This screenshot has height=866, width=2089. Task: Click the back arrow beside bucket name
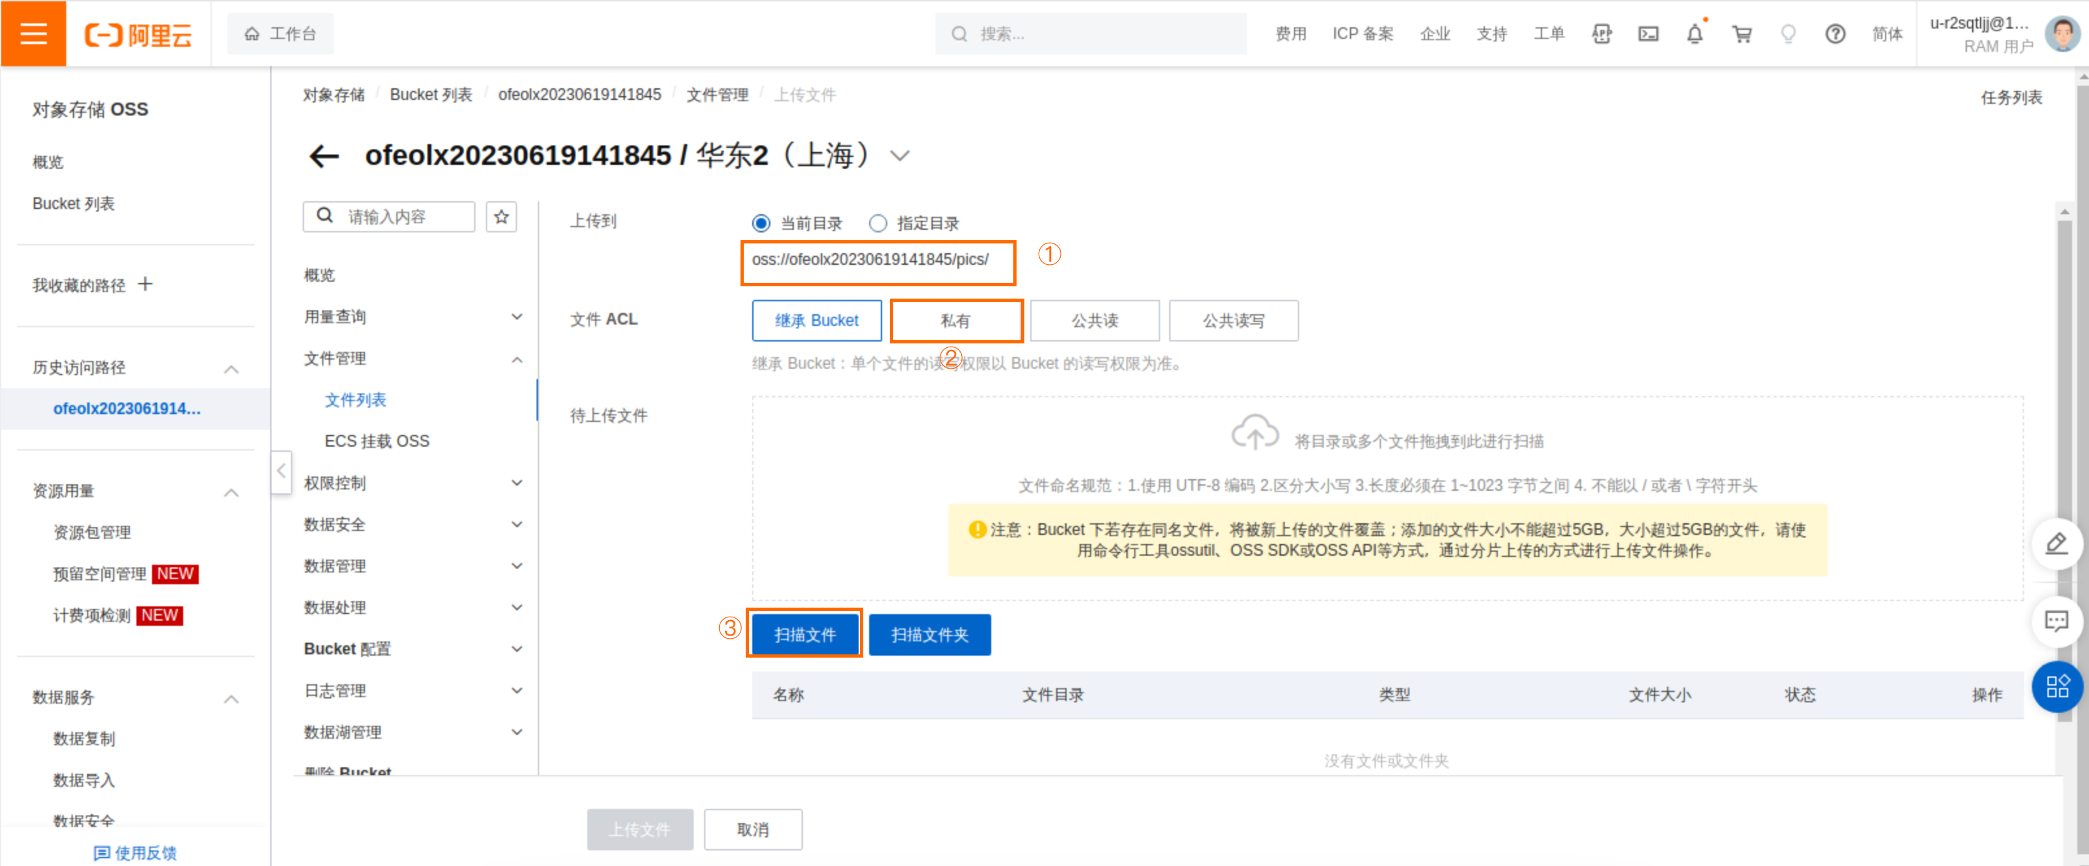click(x=324, y=156)
